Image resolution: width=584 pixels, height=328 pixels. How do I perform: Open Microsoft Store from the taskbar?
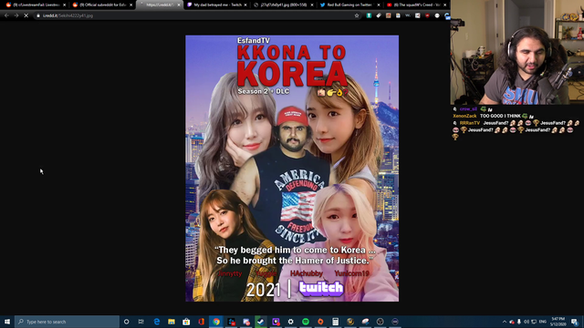click(x=186, y=322)
